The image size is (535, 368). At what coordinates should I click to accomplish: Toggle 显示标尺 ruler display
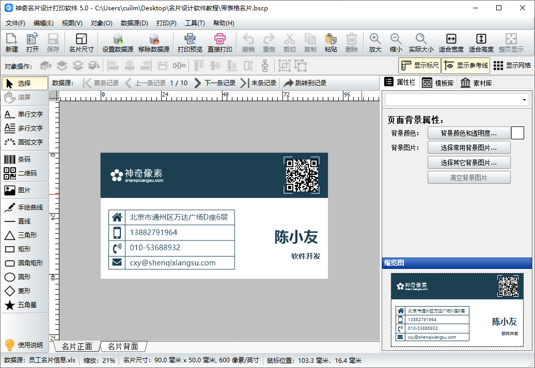[x=420, y=65]
